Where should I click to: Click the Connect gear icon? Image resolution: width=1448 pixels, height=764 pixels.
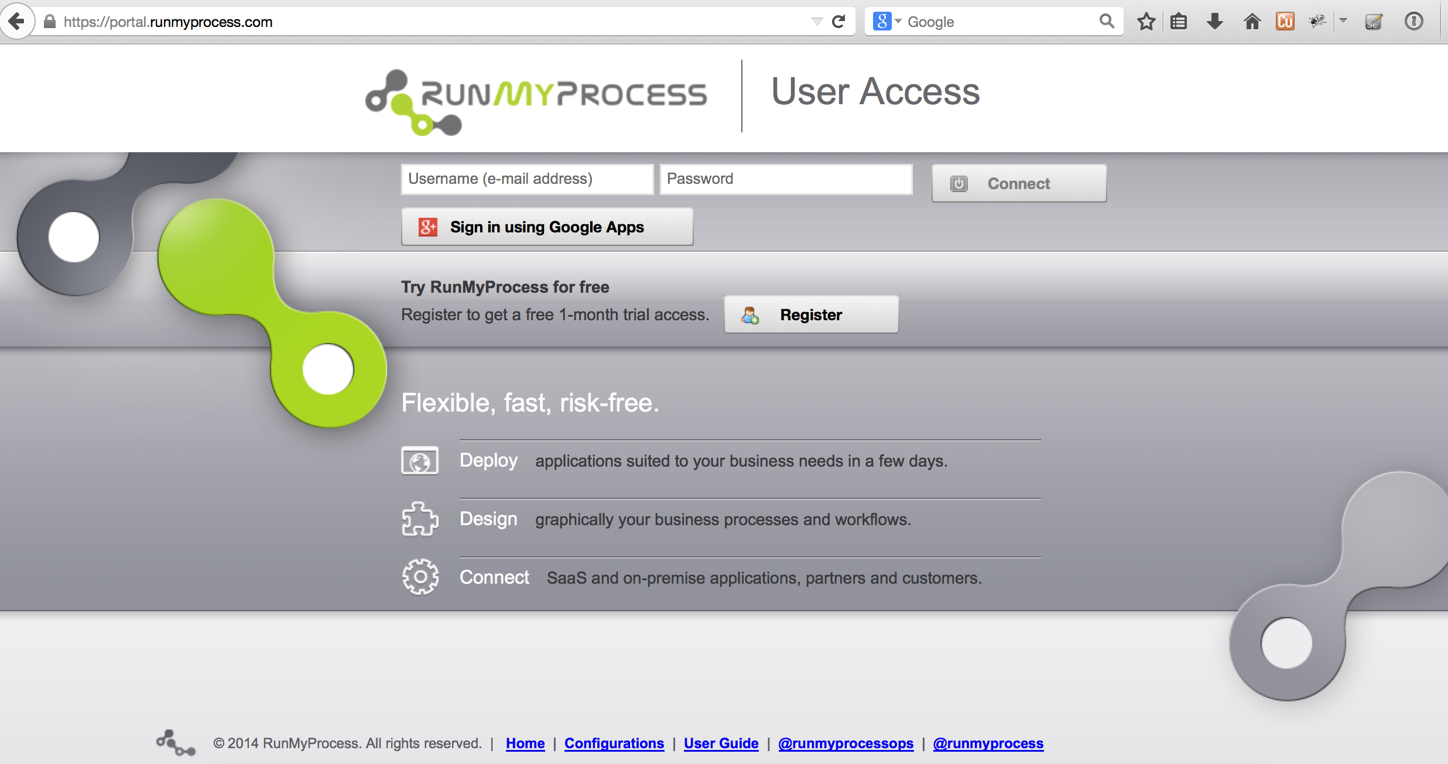[x=420, y=577]
